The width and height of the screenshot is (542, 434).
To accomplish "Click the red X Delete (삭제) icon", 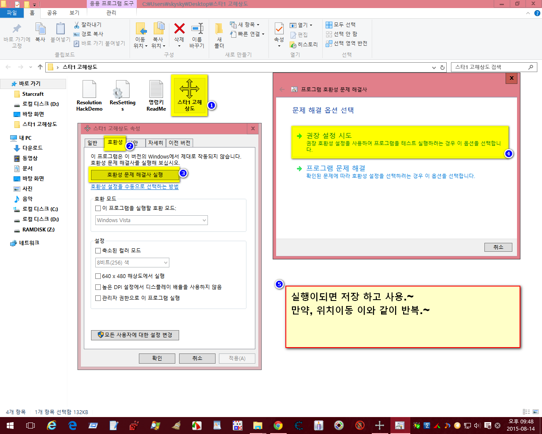I will click(x=180, y=28).
